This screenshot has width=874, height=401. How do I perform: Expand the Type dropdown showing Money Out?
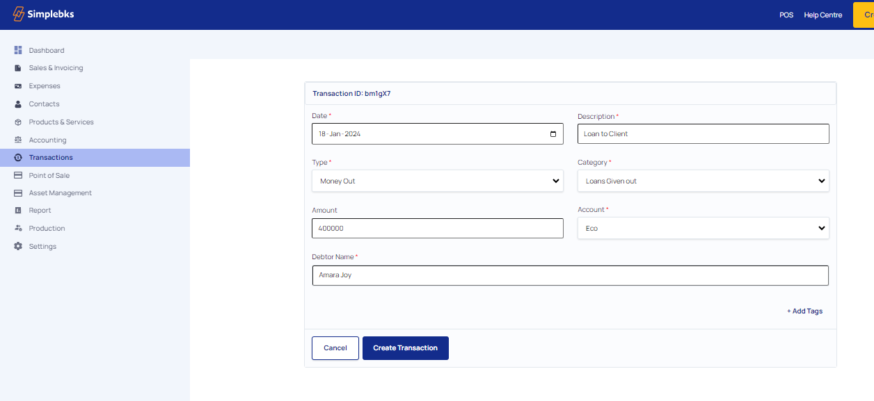pos(438,181)
